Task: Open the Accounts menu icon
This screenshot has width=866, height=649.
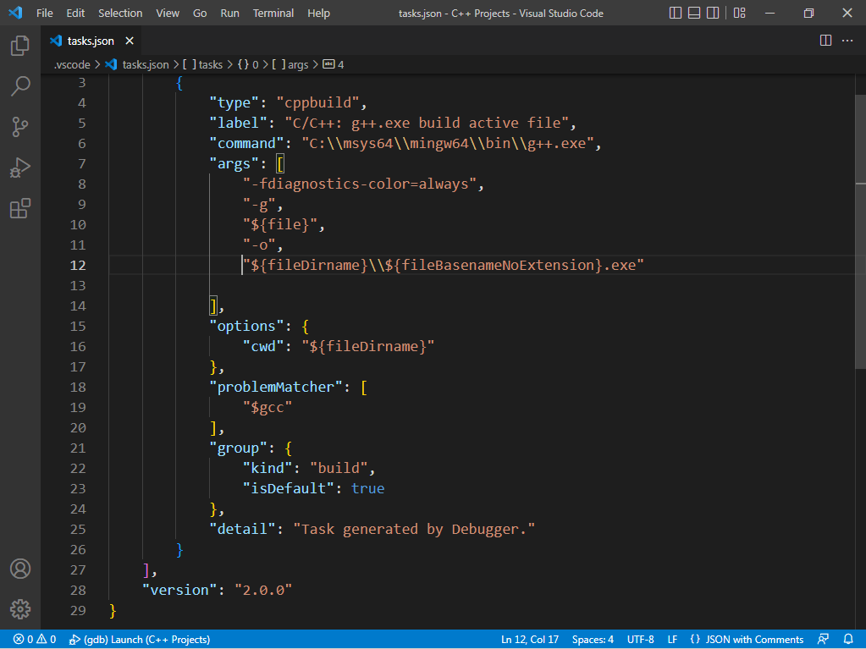Action: (19, 569)
